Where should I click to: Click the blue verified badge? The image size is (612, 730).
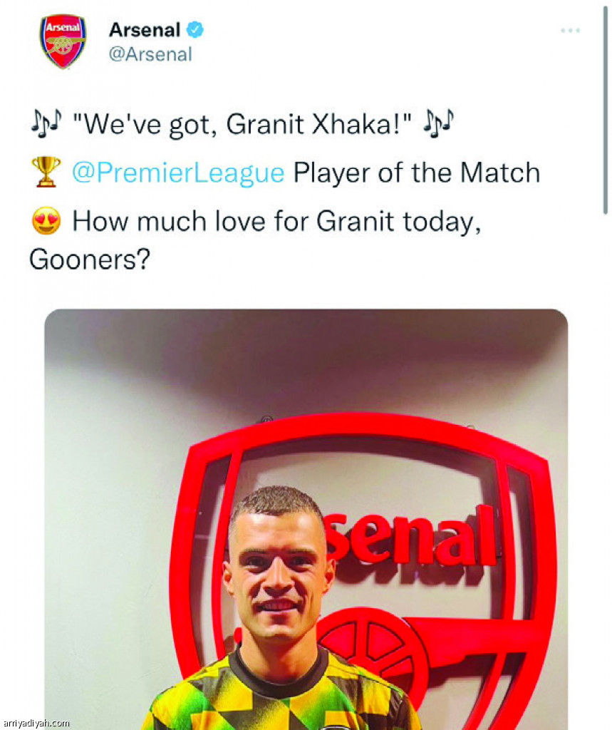point(195,30)
